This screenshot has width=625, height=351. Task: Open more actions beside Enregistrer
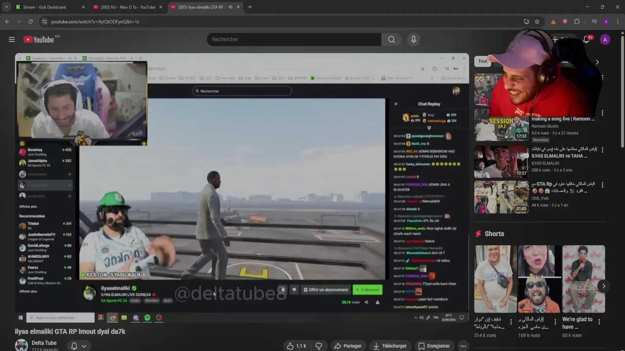[463, 346]
